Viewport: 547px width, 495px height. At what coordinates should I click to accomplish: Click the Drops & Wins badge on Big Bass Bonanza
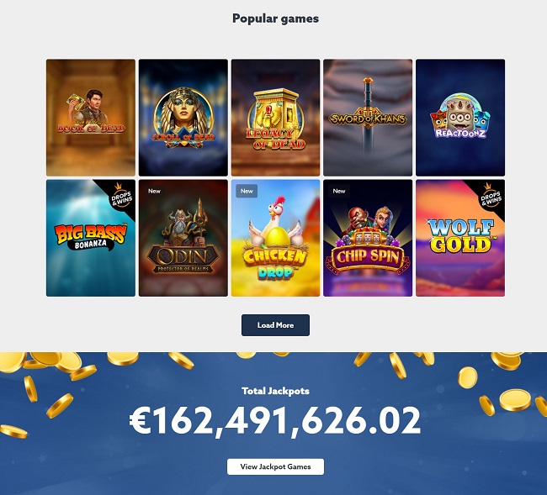(x=122, y=196)
